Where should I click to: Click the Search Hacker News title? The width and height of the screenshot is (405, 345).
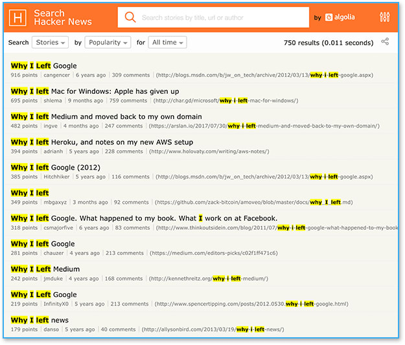point(63,17)
